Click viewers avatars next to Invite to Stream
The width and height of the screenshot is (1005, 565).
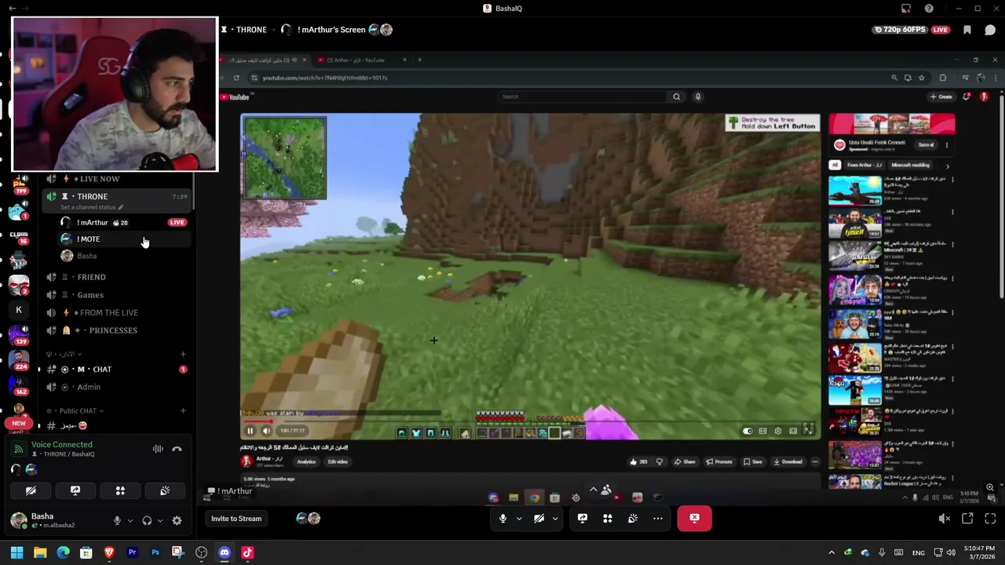tap(308, 518)
